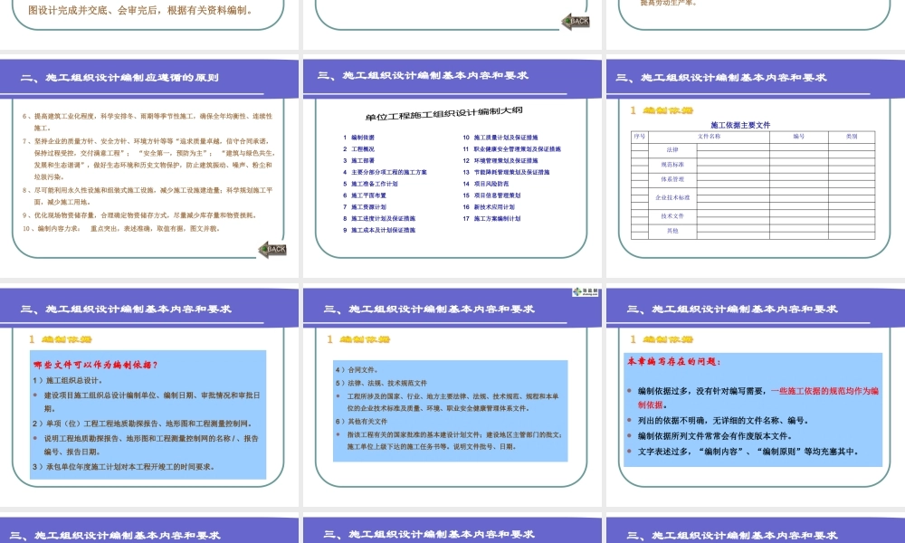Select outline item 3 施工部署
Screen dimensions: 905x543
(359, 160)
